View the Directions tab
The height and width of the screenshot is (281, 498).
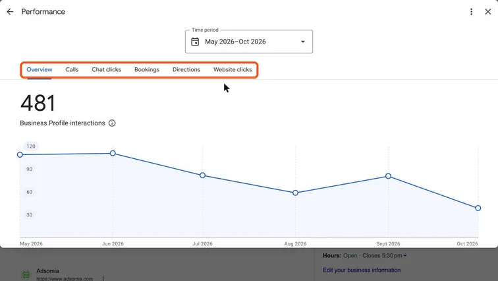click(x=186, y=70)
